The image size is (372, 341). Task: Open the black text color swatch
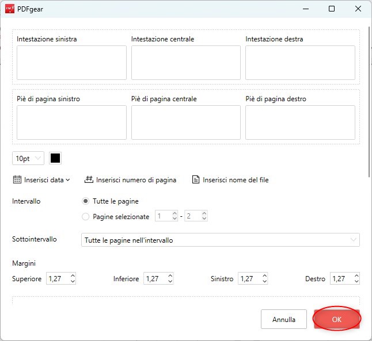55,158
